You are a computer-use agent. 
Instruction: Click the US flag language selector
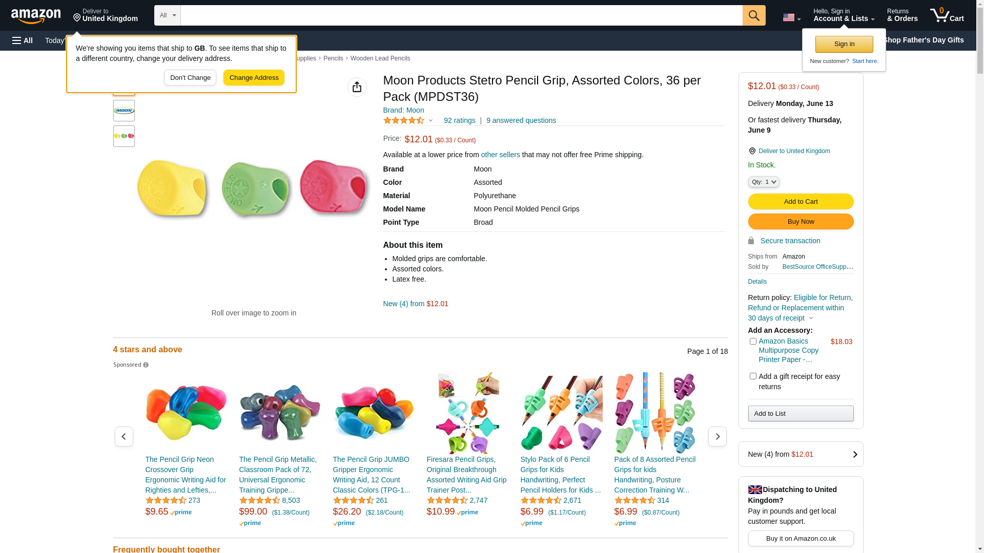pos(791,17)
